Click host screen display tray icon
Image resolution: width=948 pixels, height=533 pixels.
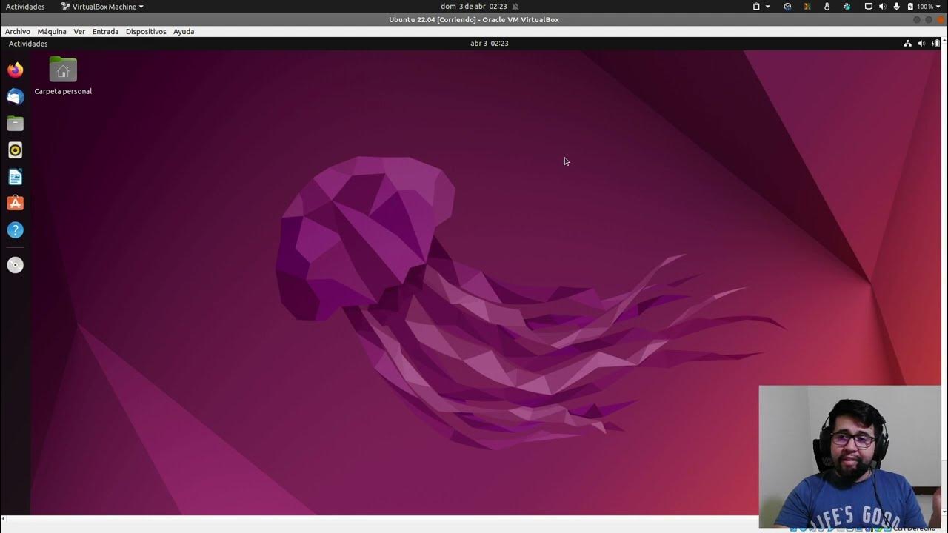(x=869, y=7)
